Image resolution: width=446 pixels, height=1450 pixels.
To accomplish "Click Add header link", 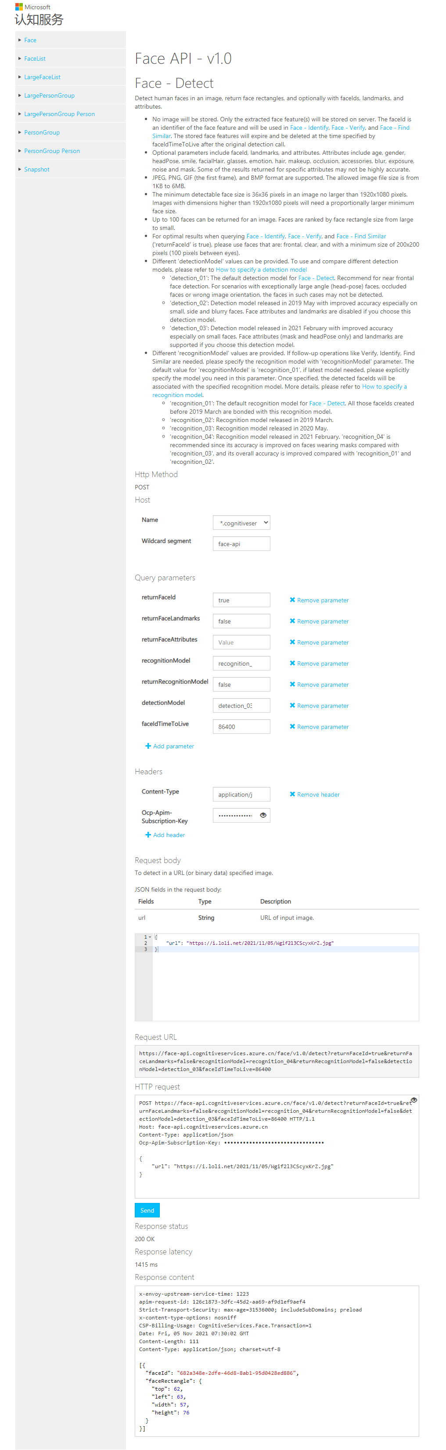I will [165, 835].
